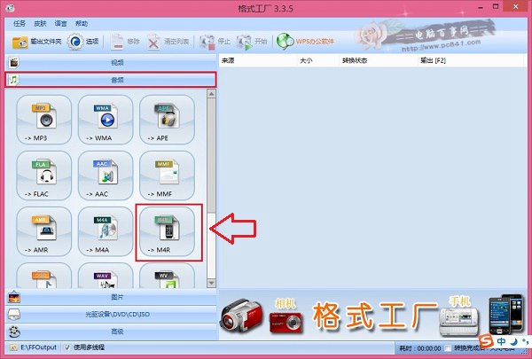This screenshot has height=359, width=532.
Task: Expand the 视频 video section
Action: click(x=111, y=62)
